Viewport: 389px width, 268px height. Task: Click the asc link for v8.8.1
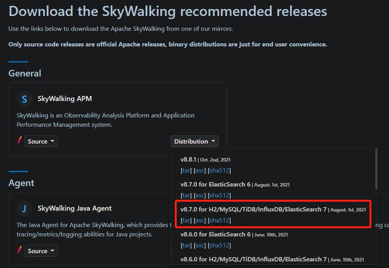tap(199, 170)
